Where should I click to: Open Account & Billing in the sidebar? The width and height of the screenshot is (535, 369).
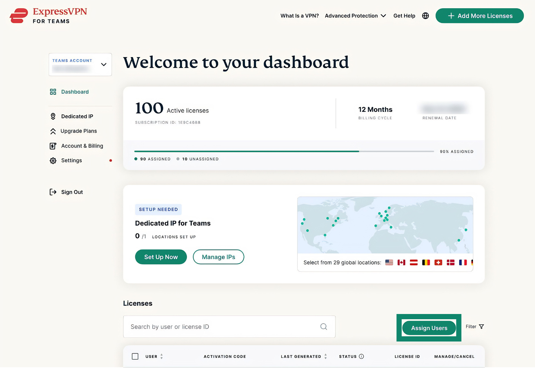82,146
